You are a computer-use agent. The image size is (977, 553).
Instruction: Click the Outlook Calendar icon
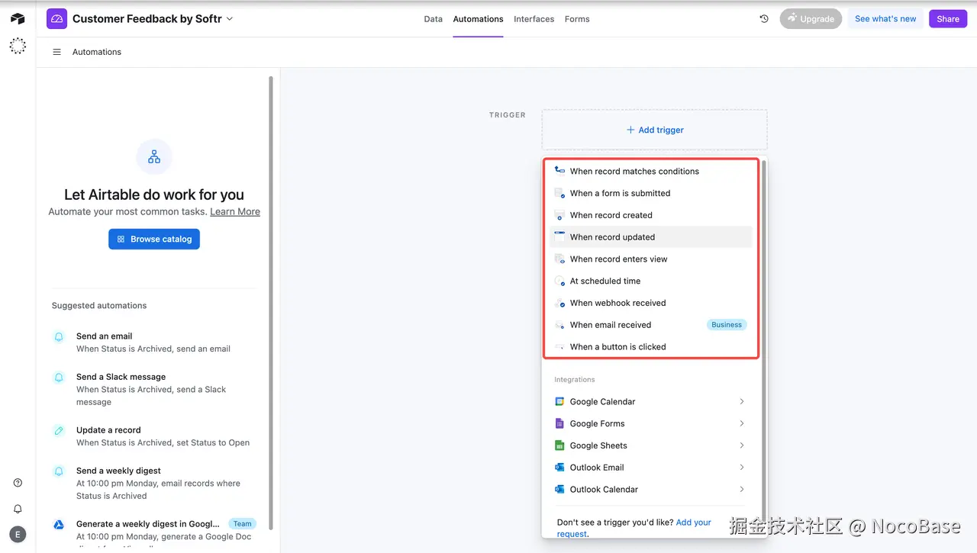(559, 490)
